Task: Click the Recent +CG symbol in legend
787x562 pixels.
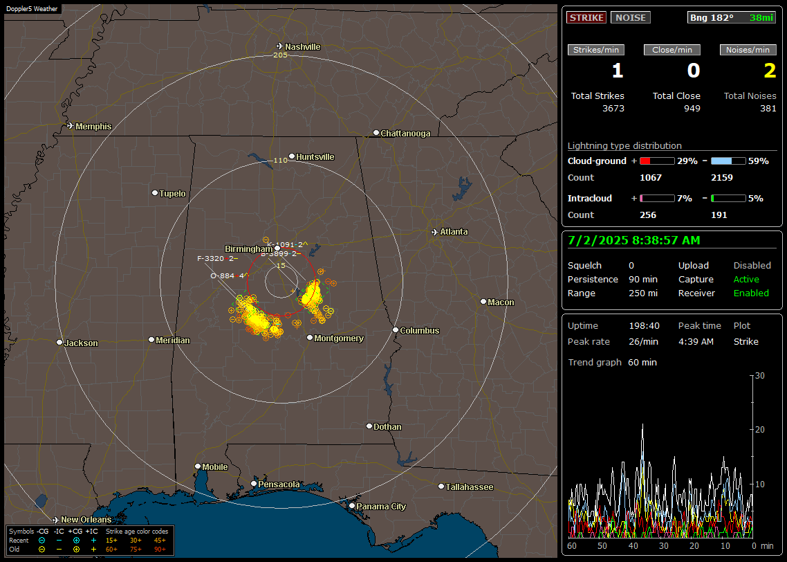Action: click(76, 541)
